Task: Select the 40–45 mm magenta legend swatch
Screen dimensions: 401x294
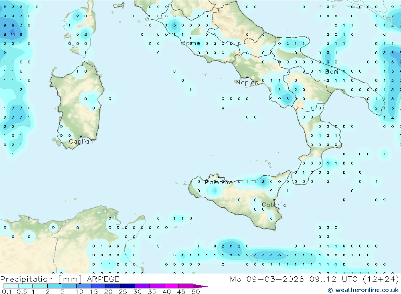Action: click(171, 286)
